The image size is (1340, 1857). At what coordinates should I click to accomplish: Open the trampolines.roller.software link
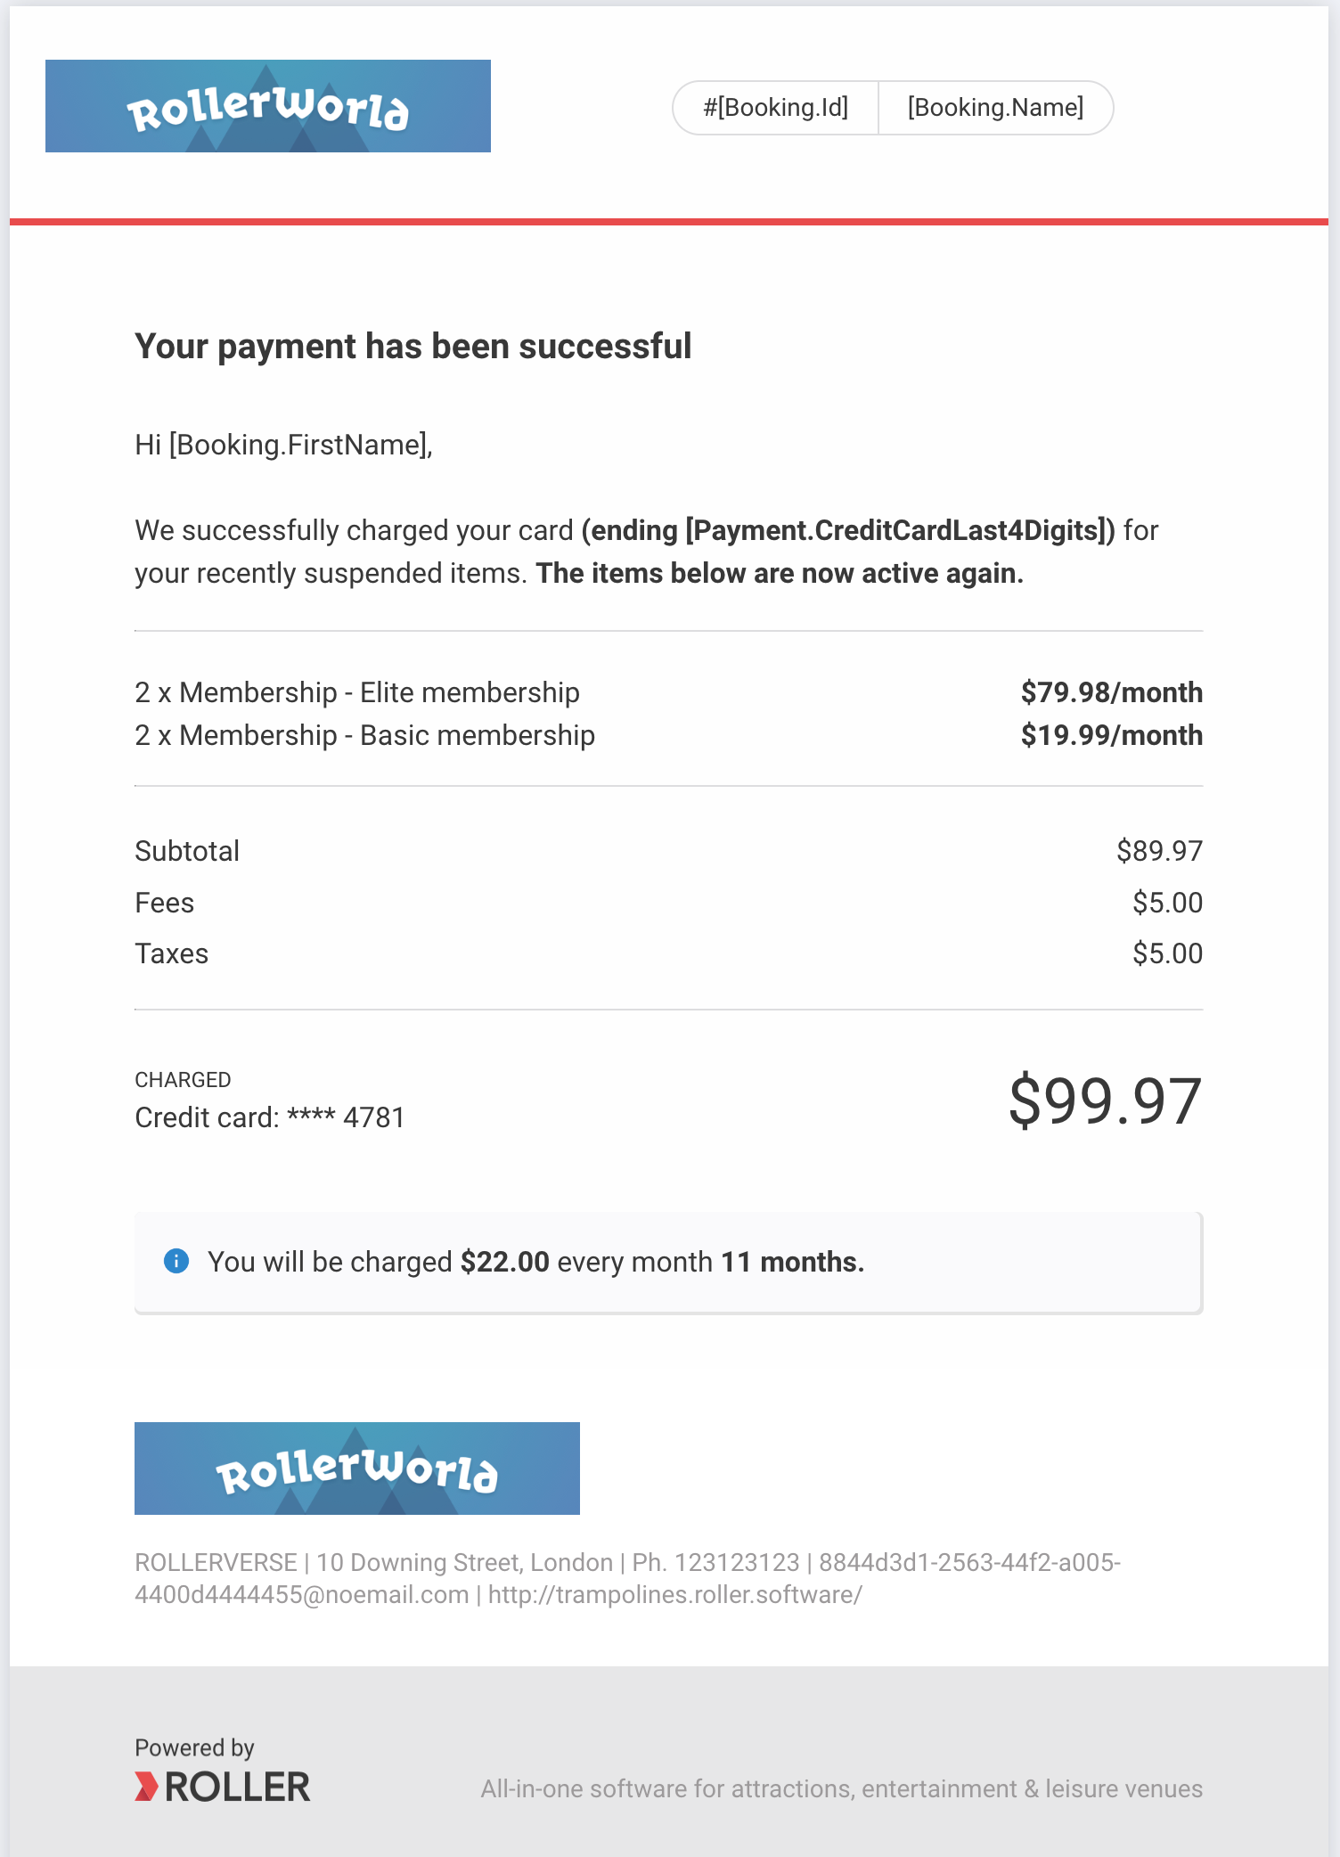[674, 1594]
